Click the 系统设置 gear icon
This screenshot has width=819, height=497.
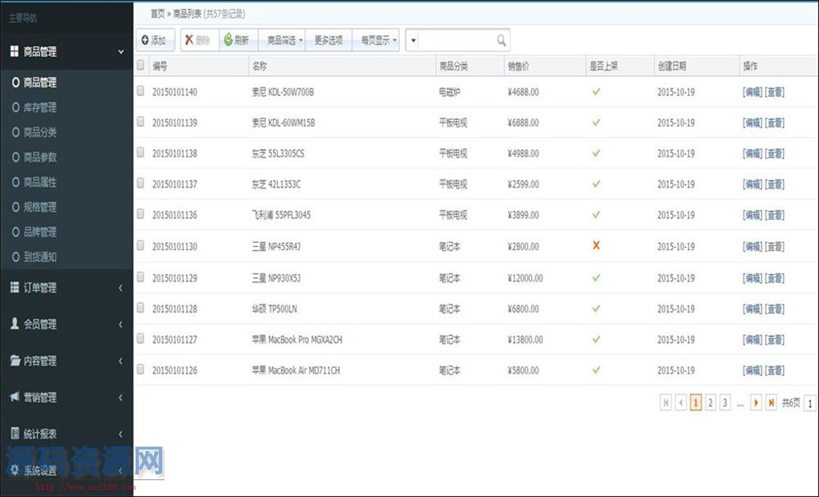tap(14, 470)
